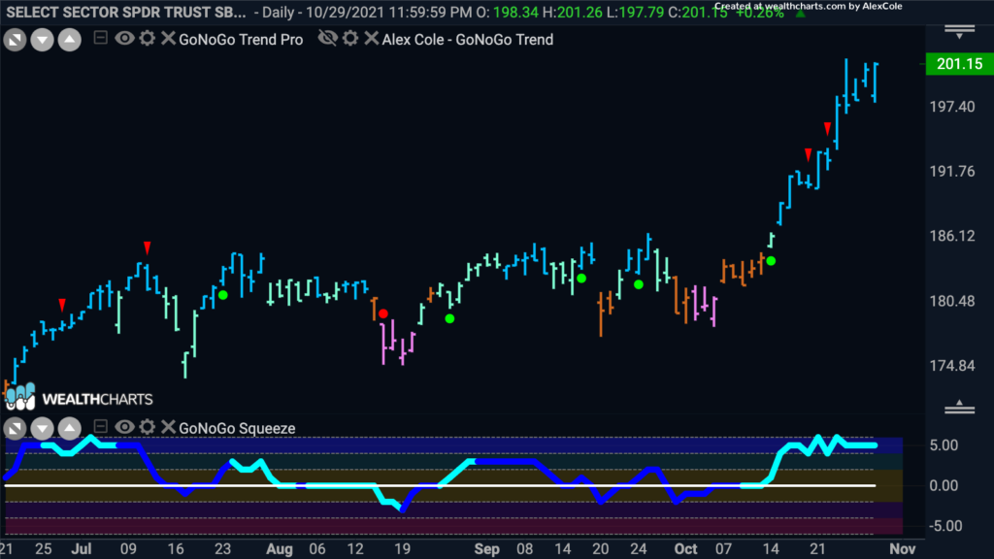Click the 10/29/2021 11:59:59 PM timestamp
Screen dimensions: 994x559
(x=388, y=13)
